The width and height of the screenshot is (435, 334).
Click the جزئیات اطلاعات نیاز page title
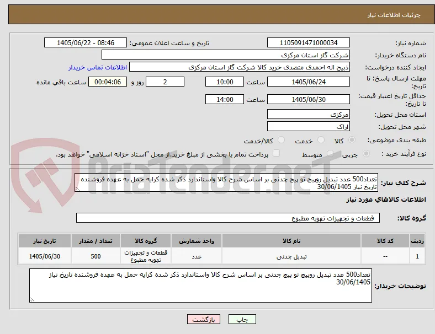coord(394,15)
